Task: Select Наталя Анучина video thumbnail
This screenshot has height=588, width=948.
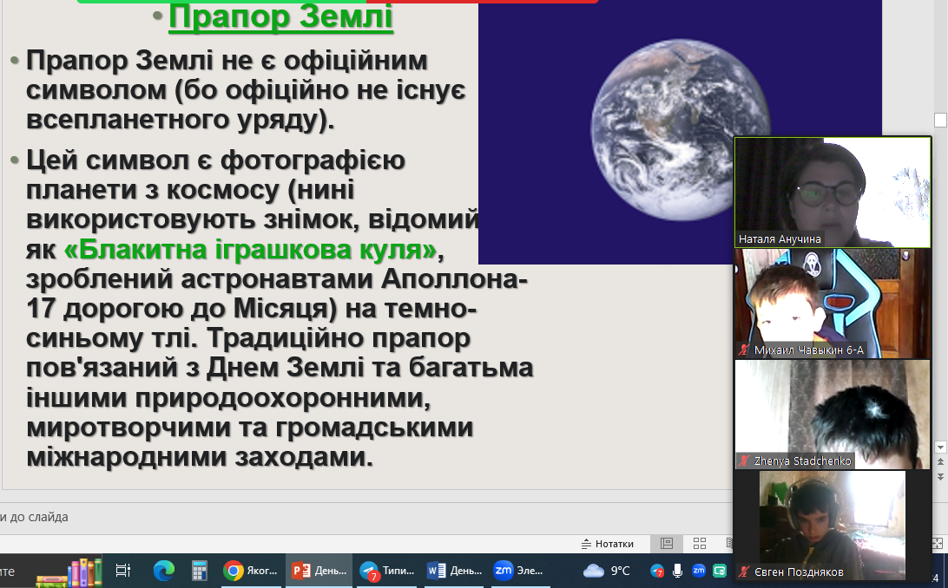Action: point(833,192)
